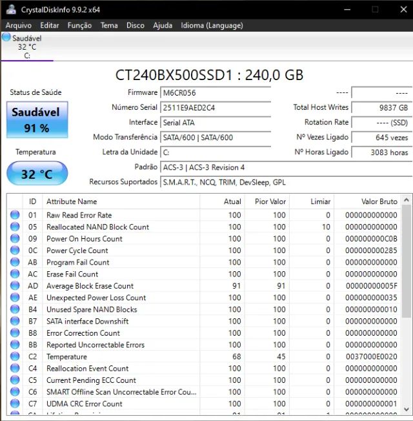Click the Limiar column header
The width and height of the screenshot is (413, 421).
pyautogui.click(x=312, y=201)
